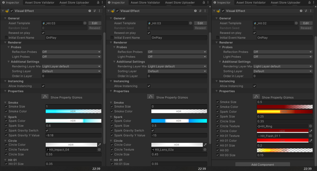Viewport: 317px width, 171px height.
Task: Open object picker beside Hit_Impact_04 texture
Action: click(99, 150)
